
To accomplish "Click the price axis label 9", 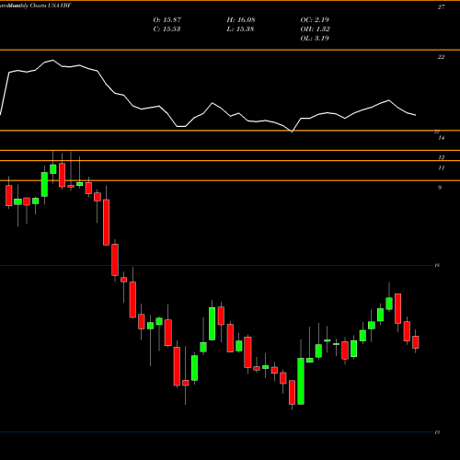I will [440, 188].
